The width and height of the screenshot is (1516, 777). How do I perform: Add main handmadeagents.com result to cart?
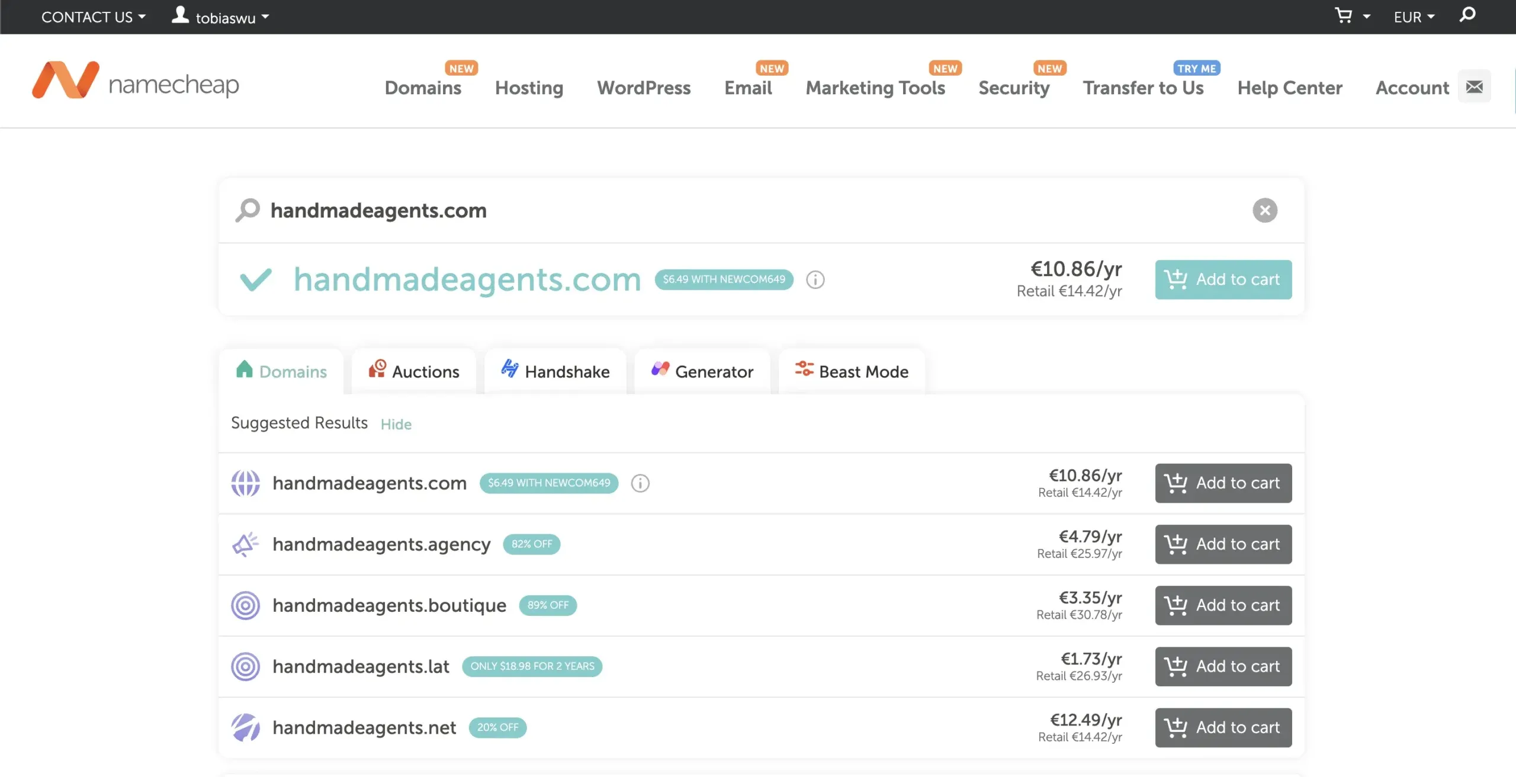[x=1223, y=280]
